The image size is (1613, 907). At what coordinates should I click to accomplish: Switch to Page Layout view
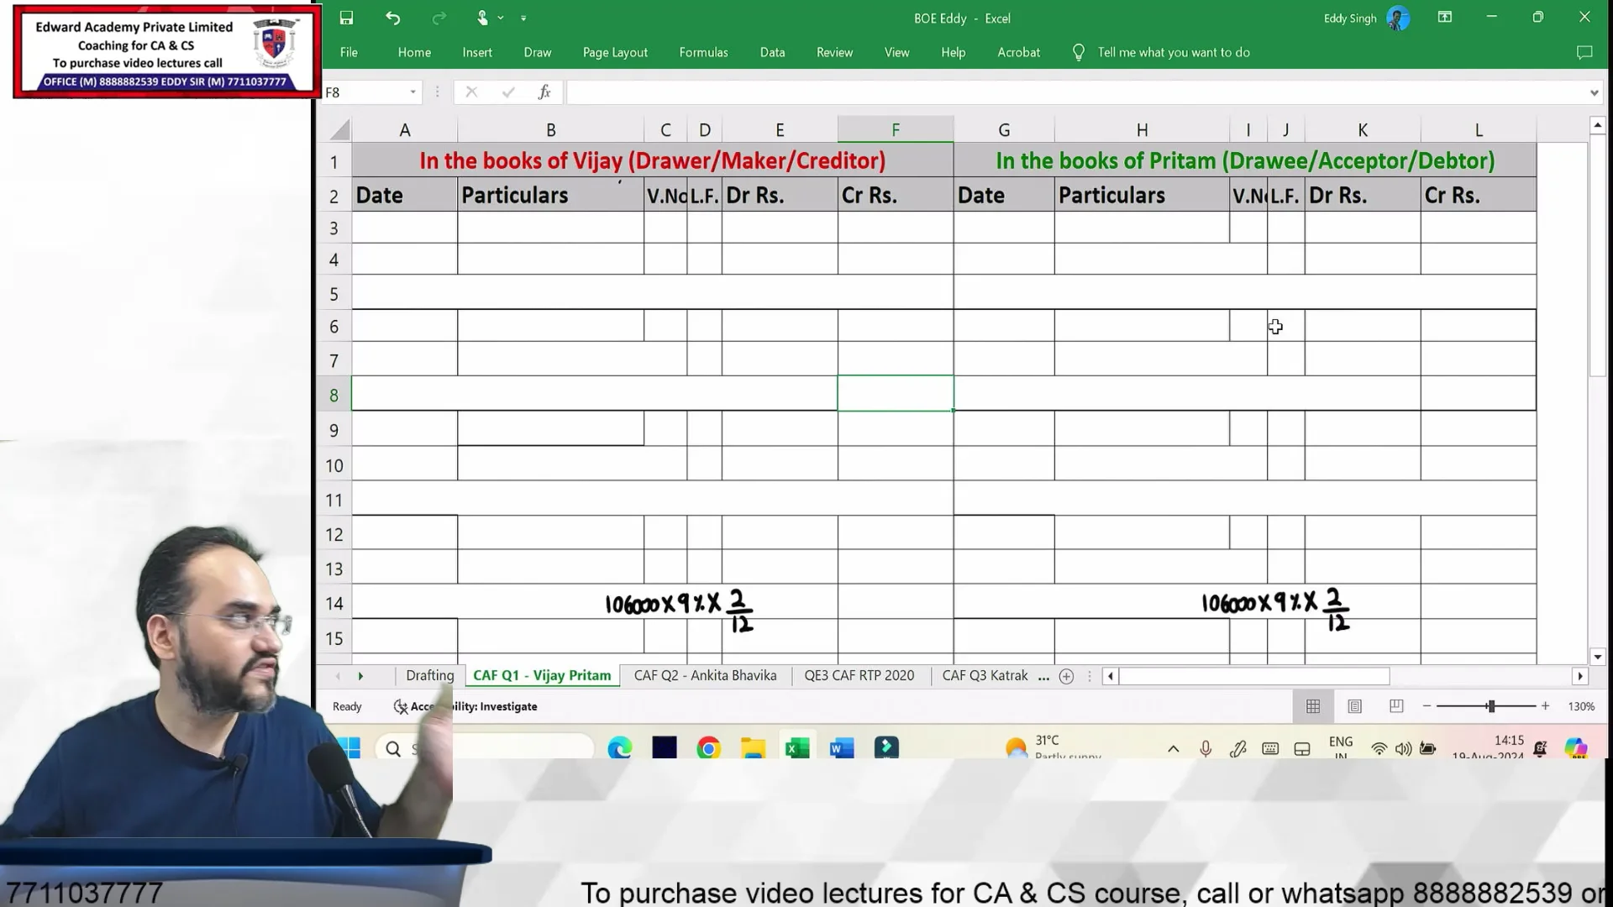pos(1354,706)
